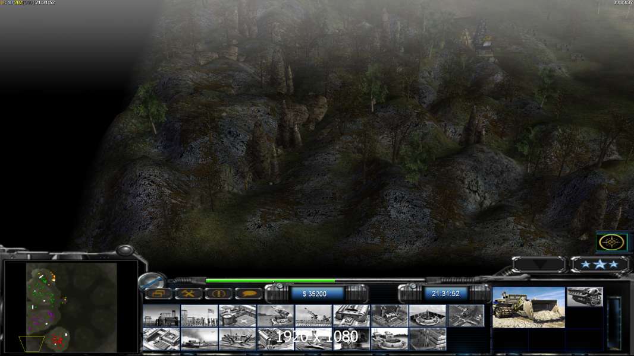The width and height of the screenshot is (634, 356).
Task: Pick the spiked trench fortification build icon
Action: coord(237,339)
